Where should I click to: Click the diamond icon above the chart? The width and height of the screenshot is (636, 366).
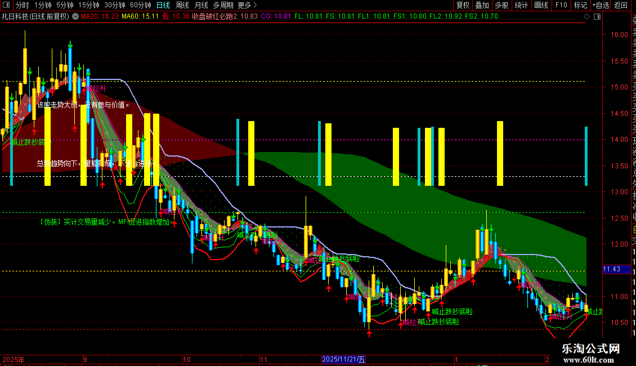(x=586, y=17)
